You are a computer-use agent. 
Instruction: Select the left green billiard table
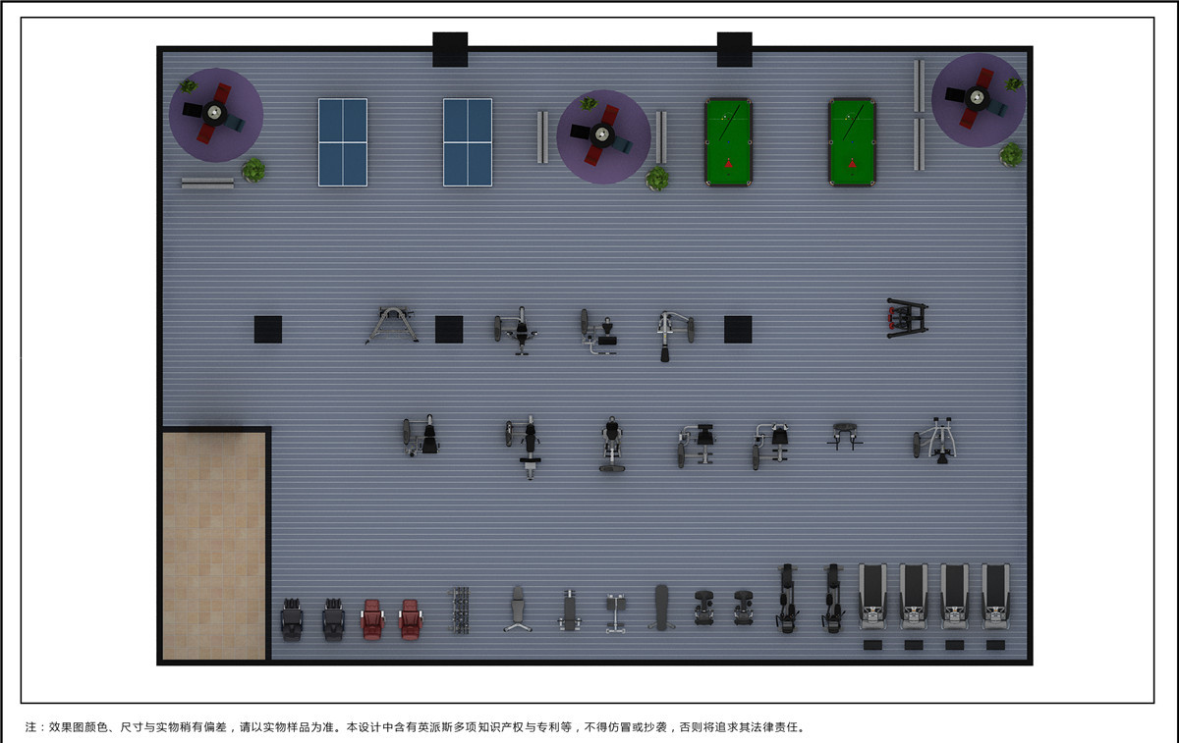(x=728, y=142)
